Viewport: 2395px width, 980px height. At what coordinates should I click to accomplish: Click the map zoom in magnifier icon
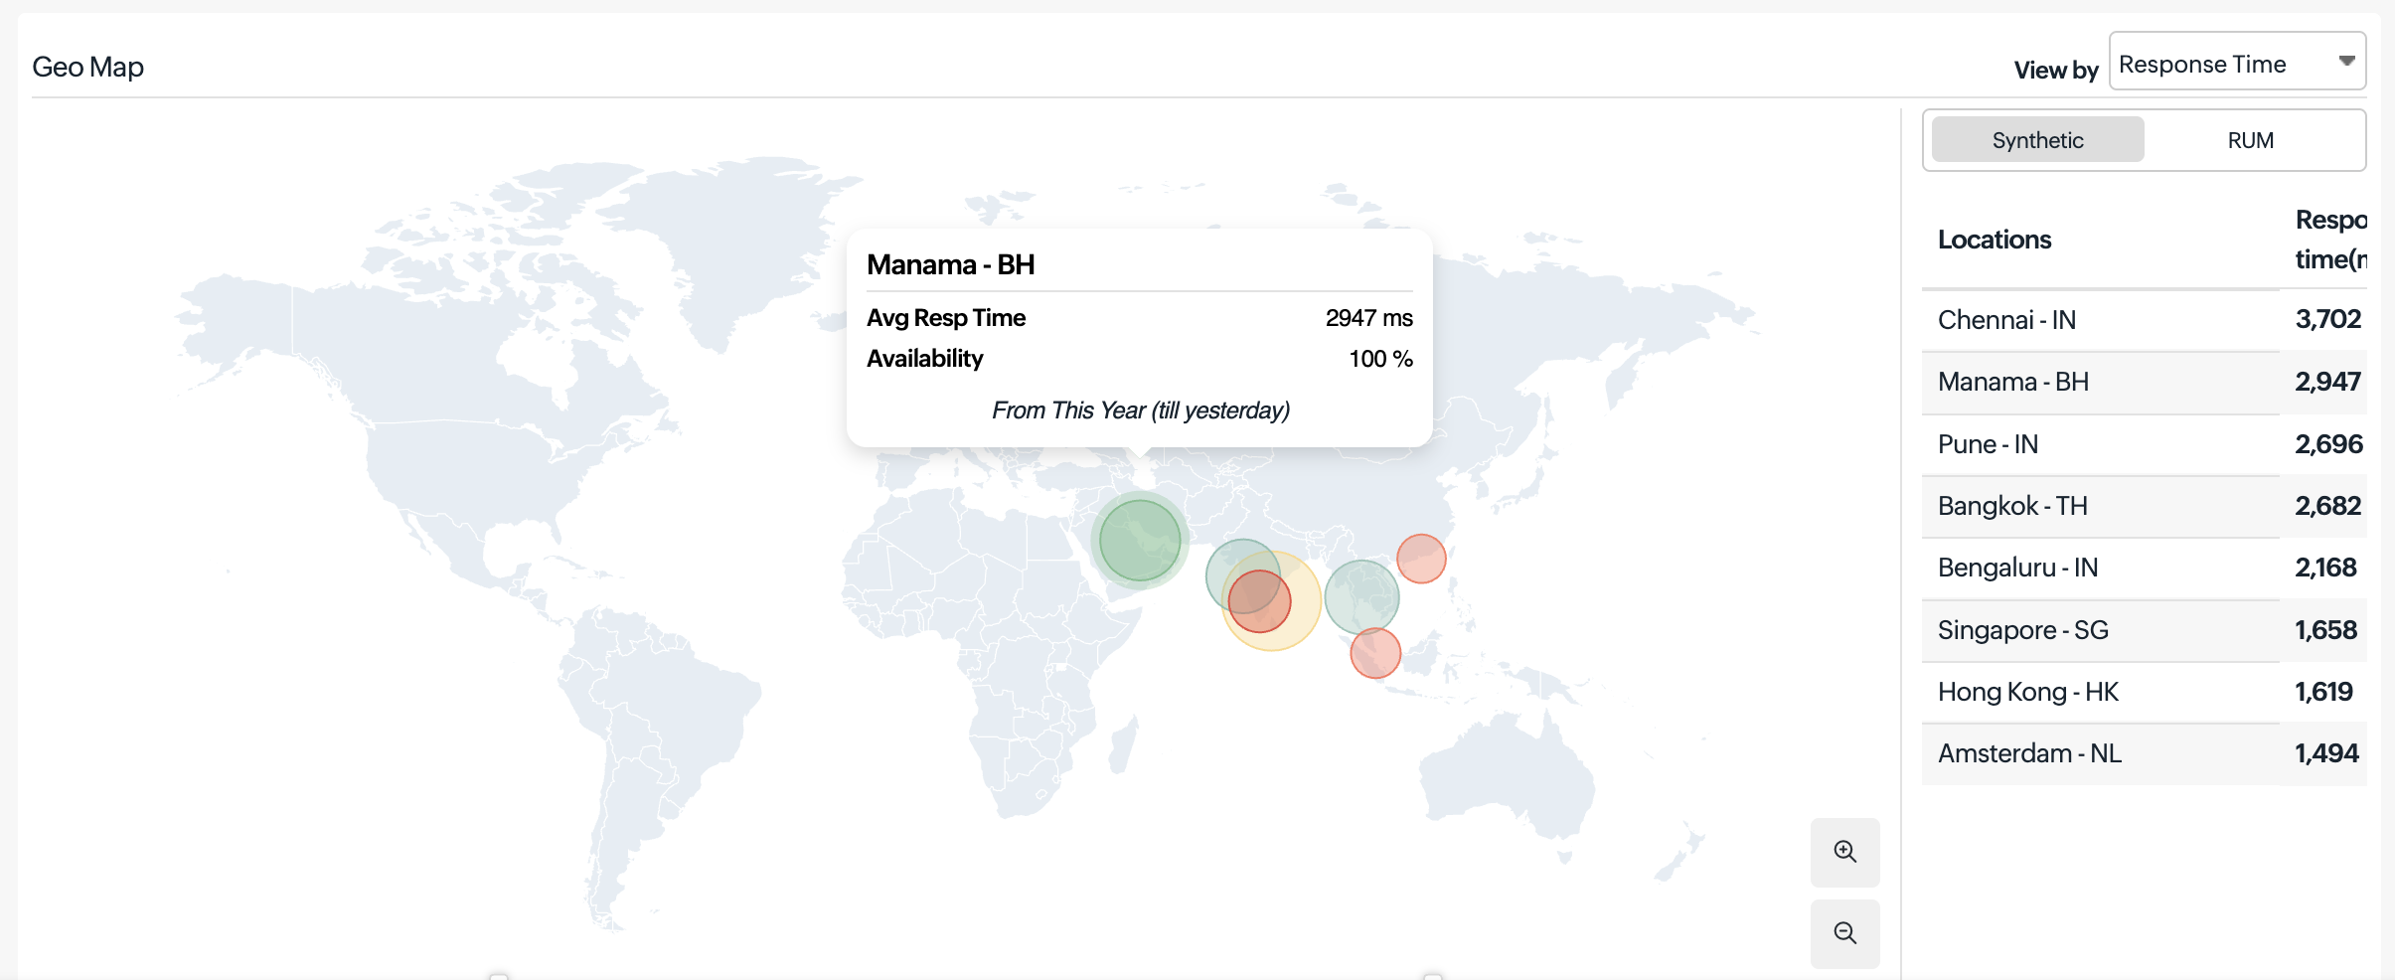(1844, 852)
